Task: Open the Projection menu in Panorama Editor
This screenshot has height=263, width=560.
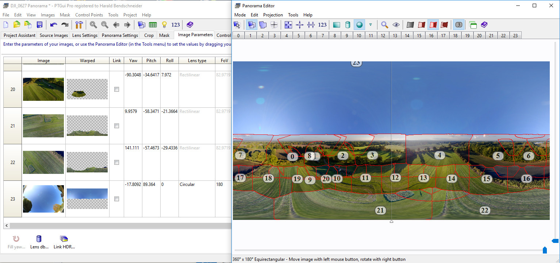Action: point(273,15)
